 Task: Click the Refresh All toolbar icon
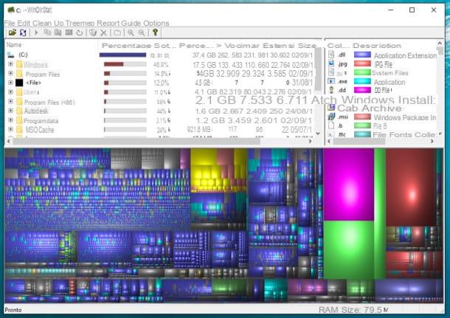[23, 32]
